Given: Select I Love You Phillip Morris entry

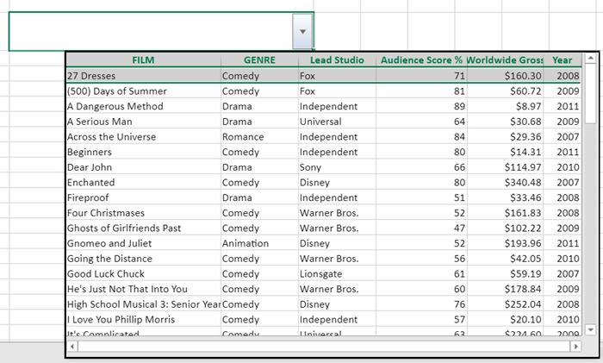Looking at the screenshot, I should click(x=143, y=319).
